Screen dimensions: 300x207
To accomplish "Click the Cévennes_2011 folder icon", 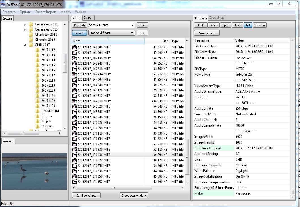I will click(31, 24).
